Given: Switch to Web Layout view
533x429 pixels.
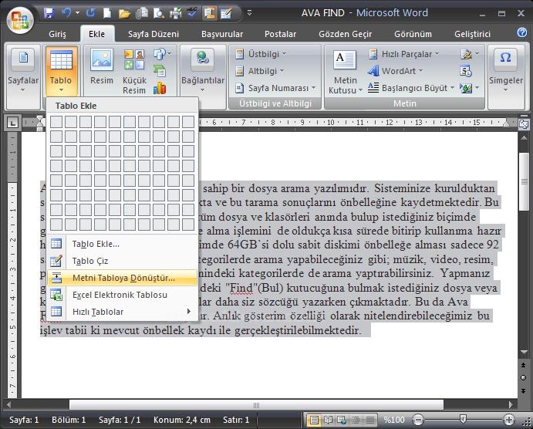Looking at the screenshot, I should coord(342,421).
